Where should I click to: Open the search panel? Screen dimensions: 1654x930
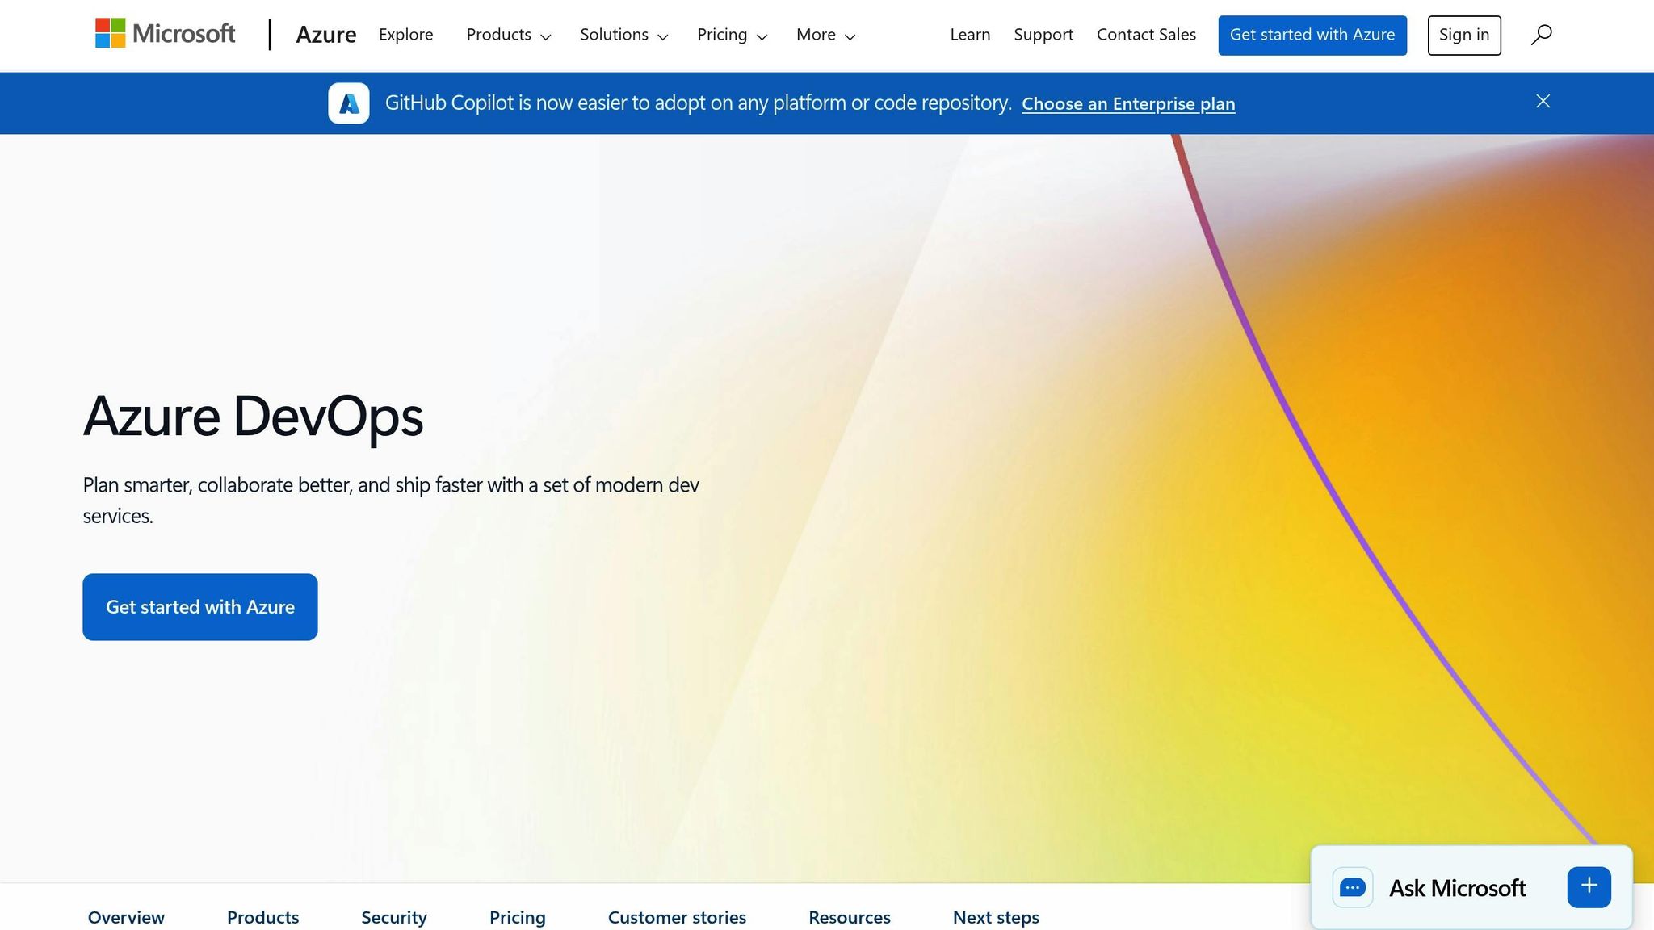click(x=1540, y=34)
